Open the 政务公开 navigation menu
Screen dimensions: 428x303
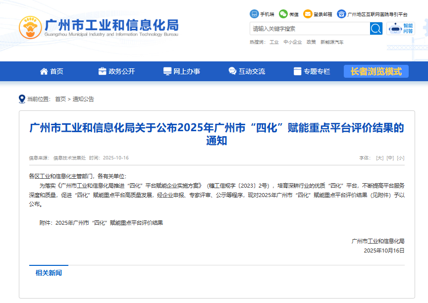click(116, 71)
